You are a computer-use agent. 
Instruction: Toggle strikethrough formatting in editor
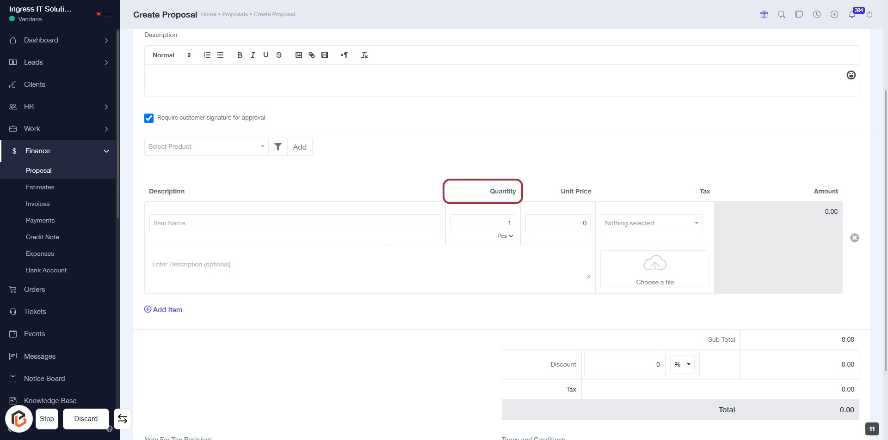(x=279, y=55)
